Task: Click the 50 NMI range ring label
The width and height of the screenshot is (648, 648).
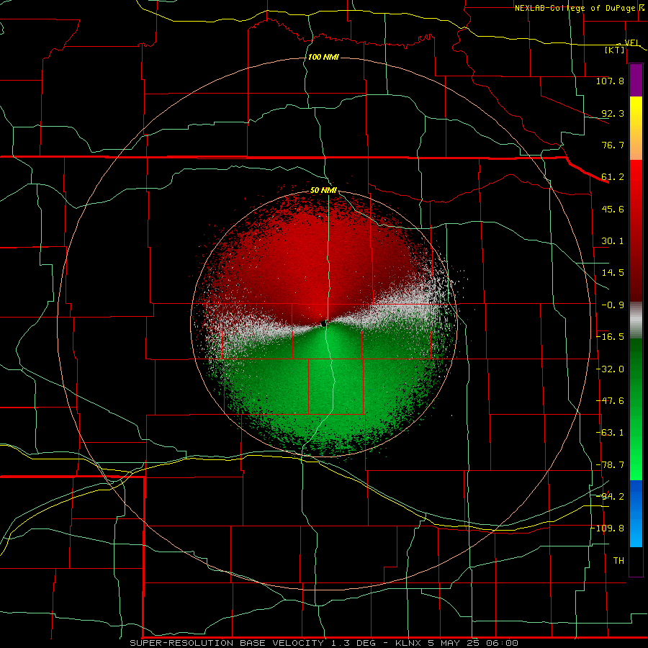Action: [x=323, y=191]
